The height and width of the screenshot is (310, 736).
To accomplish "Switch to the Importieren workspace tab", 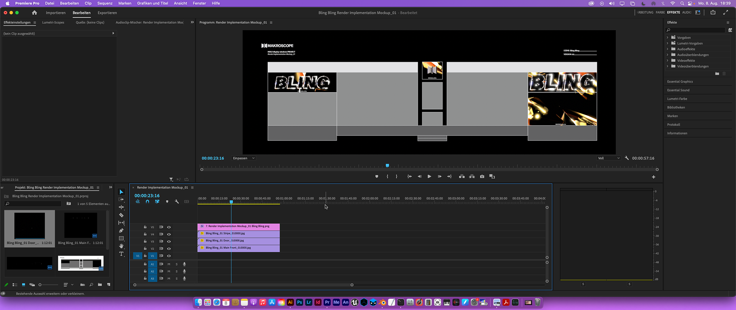I will click(x=56, y=13).
